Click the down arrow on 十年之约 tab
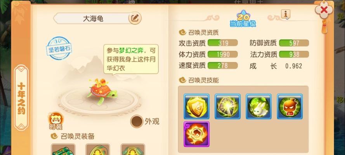 (x=21, y=126)
